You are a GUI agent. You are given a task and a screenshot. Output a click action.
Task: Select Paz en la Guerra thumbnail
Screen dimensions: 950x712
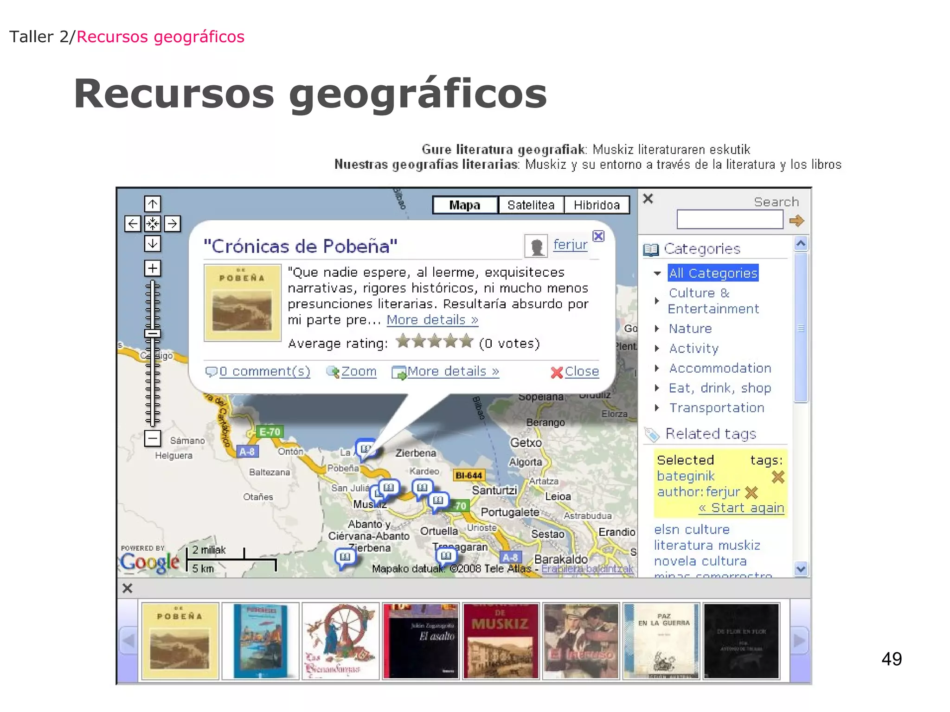click(x=661, y=641)
